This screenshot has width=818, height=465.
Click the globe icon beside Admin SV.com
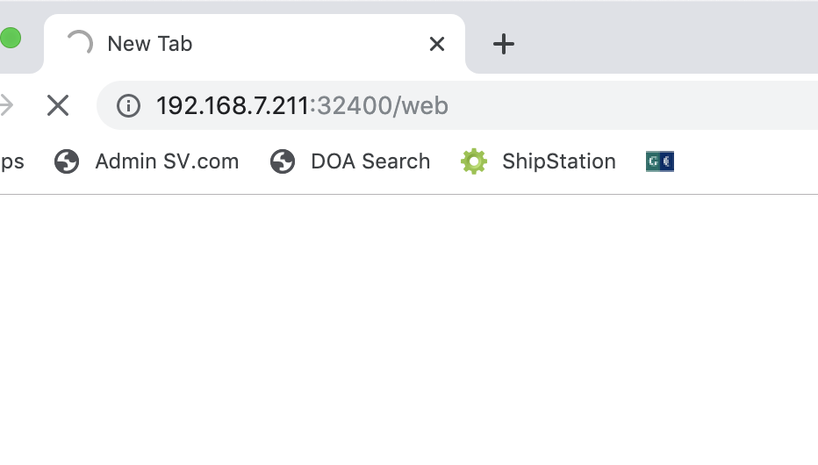[67, 161]
